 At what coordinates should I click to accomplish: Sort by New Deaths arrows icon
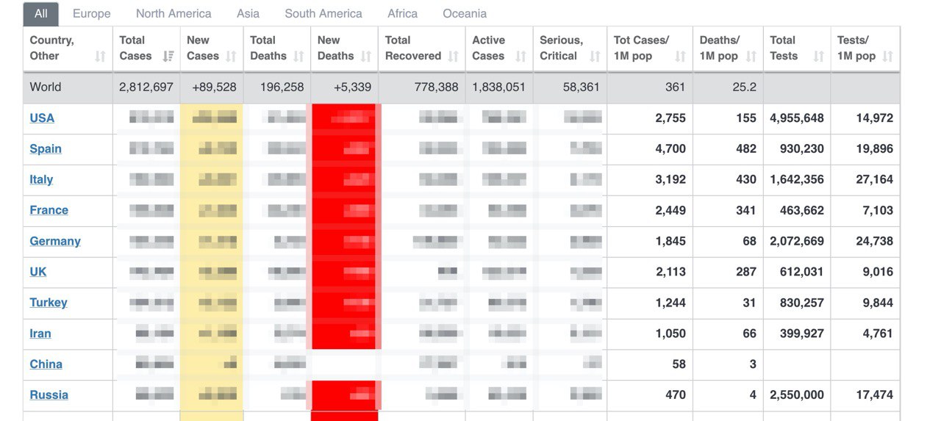pos(367,57)
